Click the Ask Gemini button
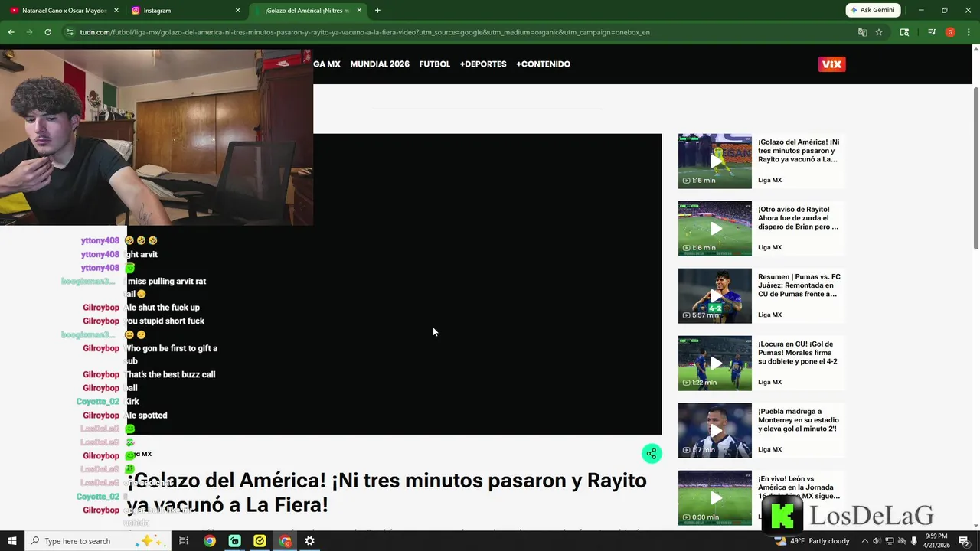Viewport: 980px width, 551px height. click(x=873, y=10)
